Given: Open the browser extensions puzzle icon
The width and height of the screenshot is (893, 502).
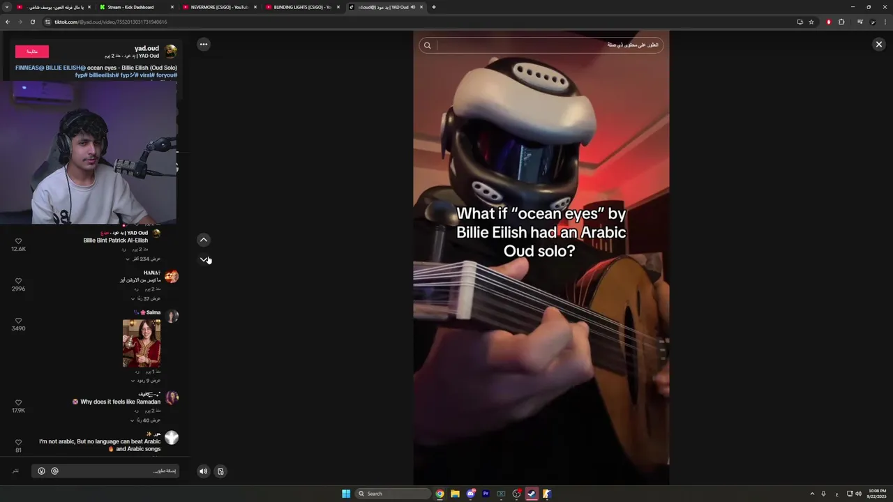Looking at the screenshot, I should 841,22.
